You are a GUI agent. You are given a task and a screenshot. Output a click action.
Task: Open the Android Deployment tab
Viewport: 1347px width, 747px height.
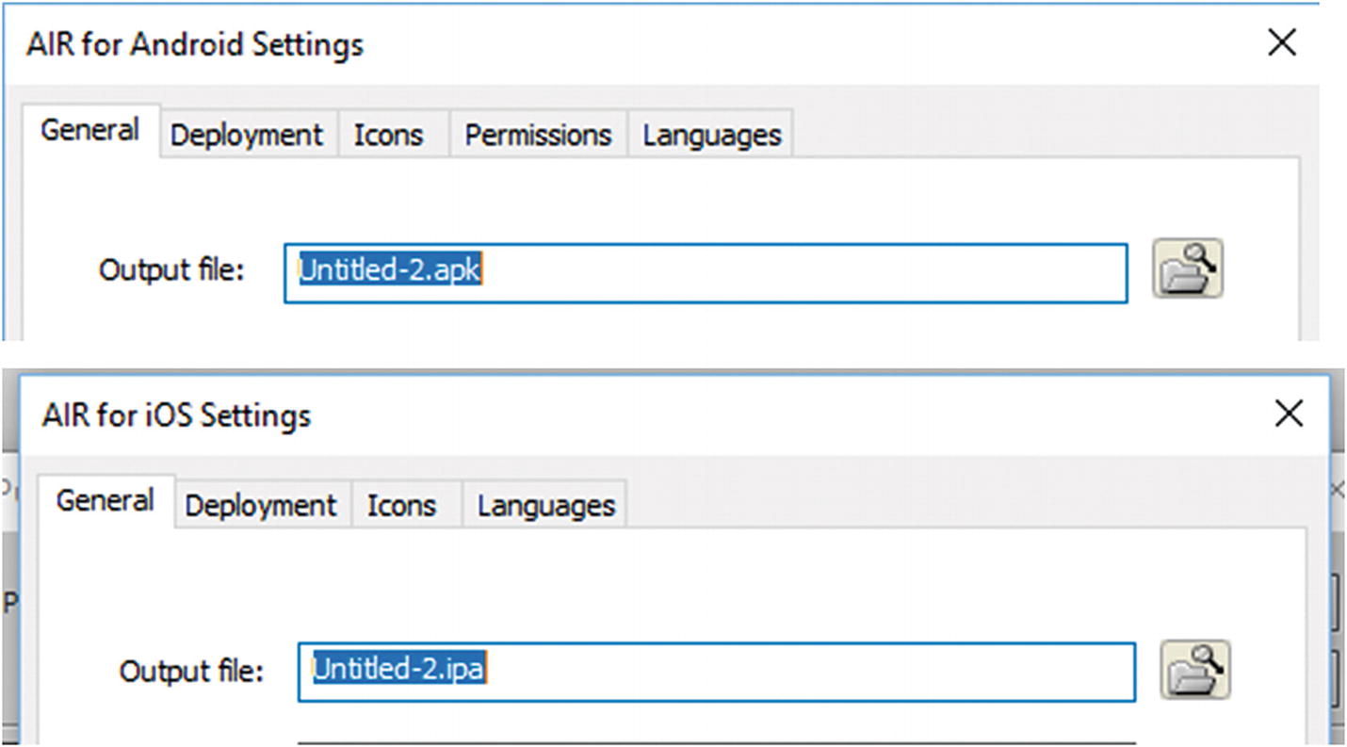[x=247, y=135]
